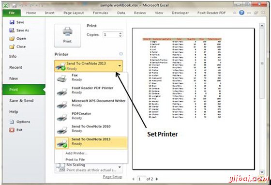Click the preview scrollbar down arrow
The image size is (271, 185).
pos(262,172)
